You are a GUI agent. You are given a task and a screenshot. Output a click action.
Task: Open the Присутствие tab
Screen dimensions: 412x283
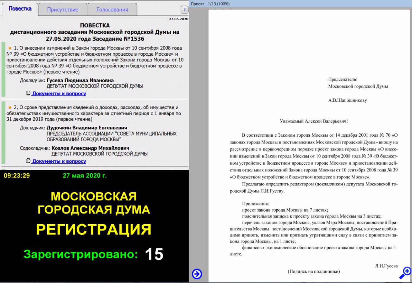click(63, 9)
